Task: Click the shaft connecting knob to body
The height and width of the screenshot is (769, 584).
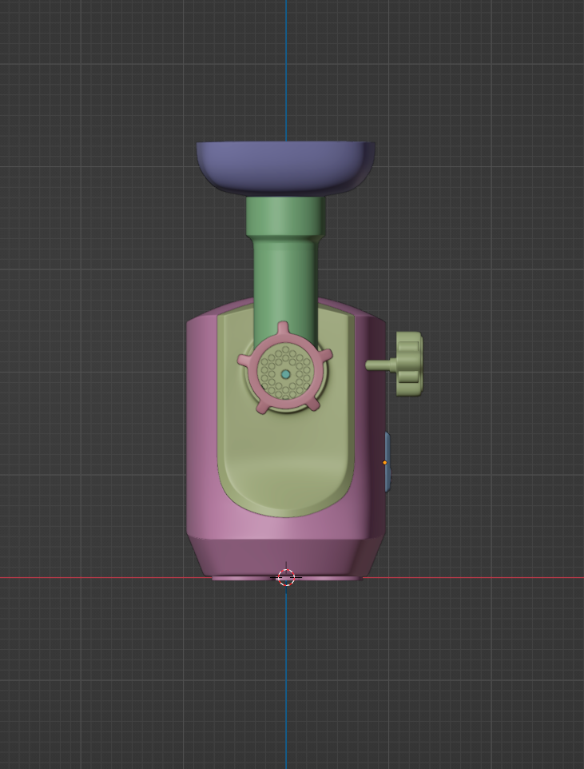Action: coord(381,365)
